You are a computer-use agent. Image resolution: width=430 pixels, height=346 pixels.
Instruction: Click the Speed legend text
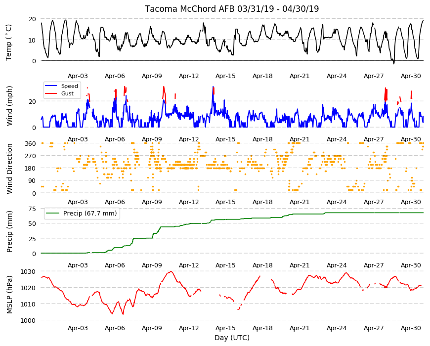(69, 86)
